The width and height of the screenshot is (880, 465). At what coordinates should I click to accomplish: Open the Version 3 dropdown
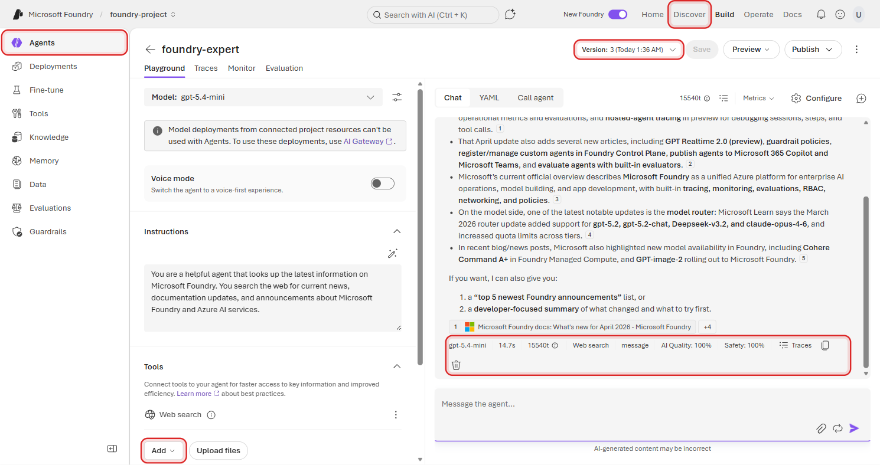pos(628,50)
